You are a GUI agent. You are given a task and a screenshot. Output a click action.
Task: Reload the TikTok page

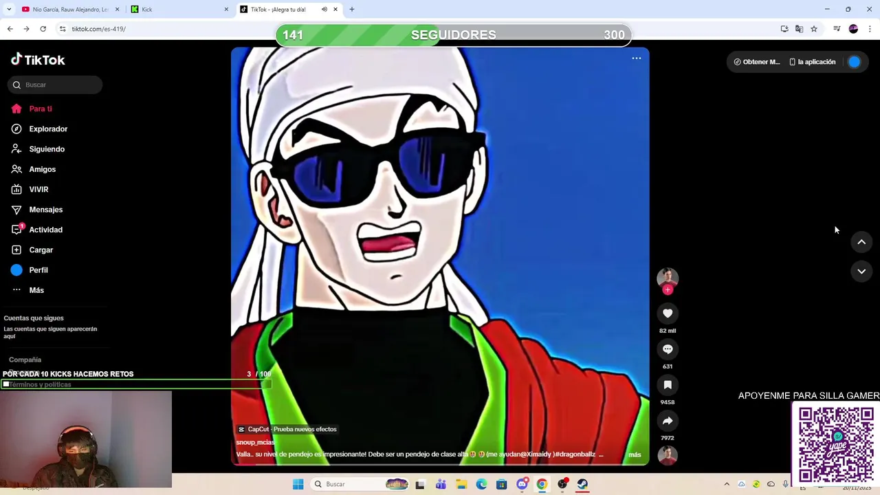(43, 29)
